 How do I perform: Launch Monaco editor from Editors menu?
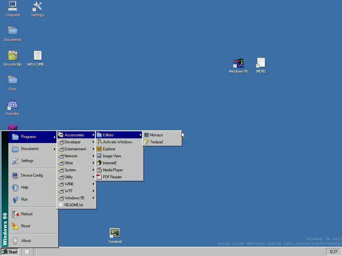click(x=162, y=135)
